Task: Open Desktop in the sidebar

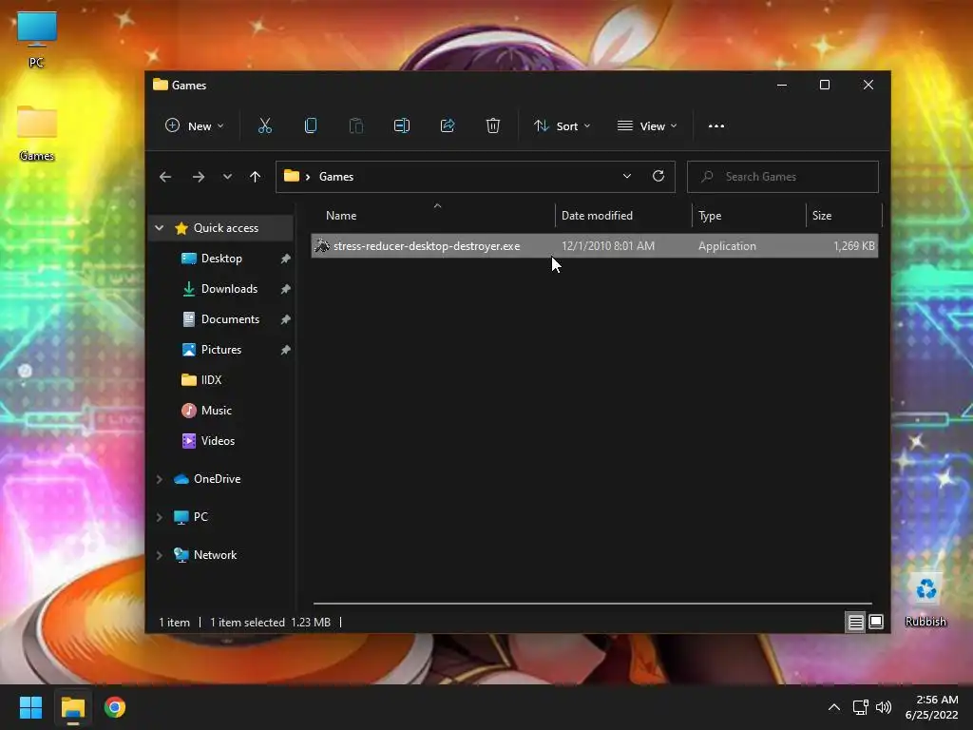Action: click(221, 259)
